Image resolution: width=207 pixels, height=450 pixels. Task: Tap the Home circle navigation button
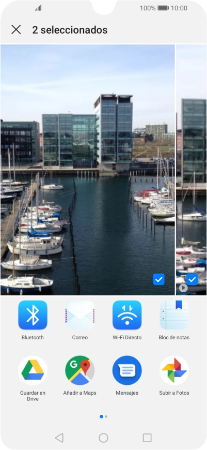coord(103,438)
